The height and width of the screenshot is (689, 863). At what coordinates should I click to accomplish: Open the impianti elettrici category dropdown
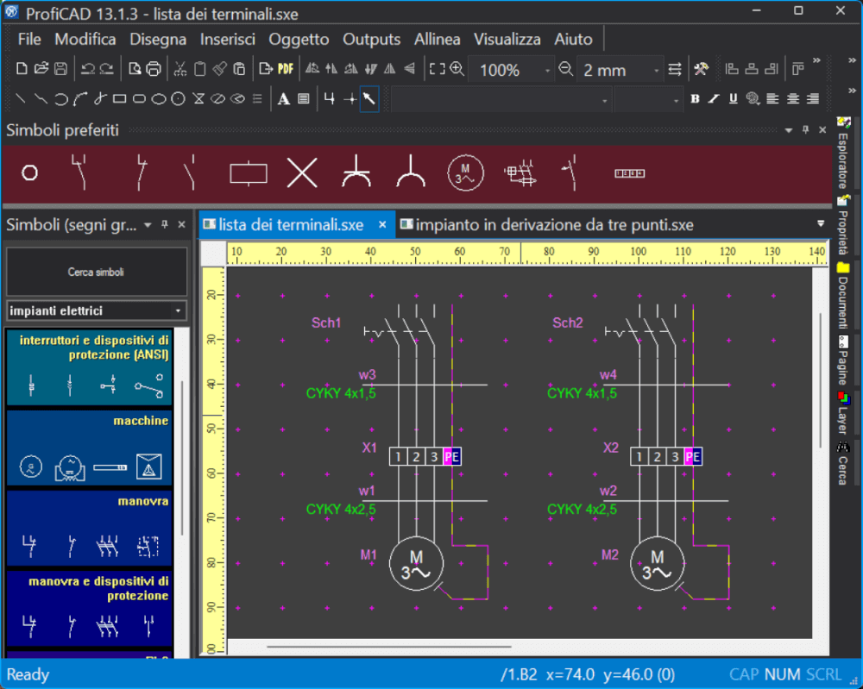coord(178,310)
